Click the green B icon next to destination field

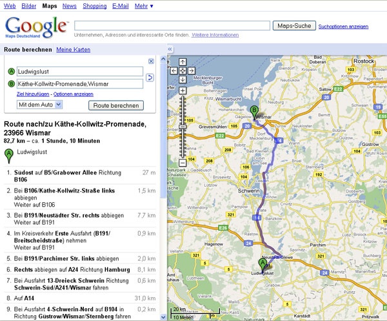point(11,84)
